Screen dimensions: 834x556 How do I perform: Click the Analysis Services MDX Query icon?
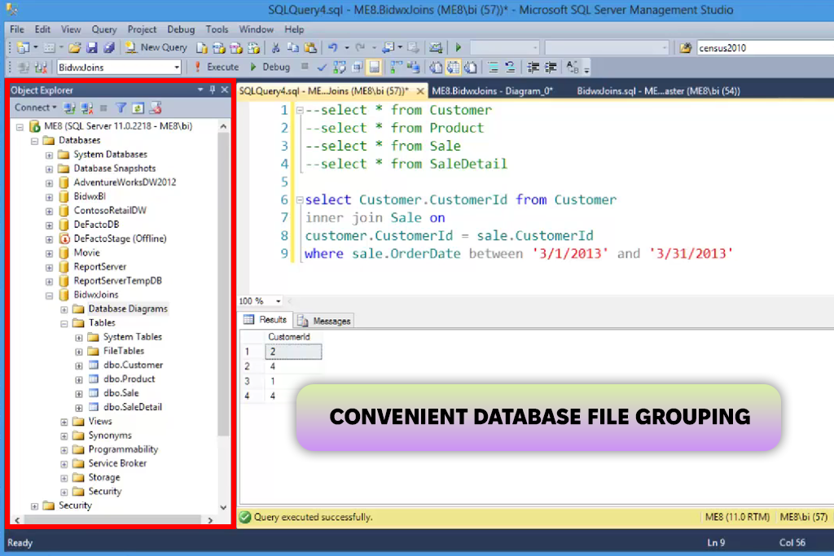(x=219, y=48)
